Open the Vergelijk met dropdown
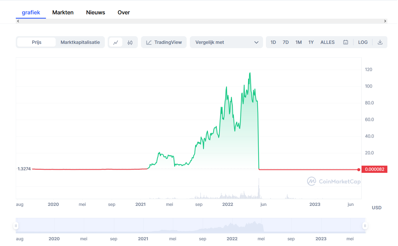The width and height of the screenshot is (398, 246). tap(226, 42)
